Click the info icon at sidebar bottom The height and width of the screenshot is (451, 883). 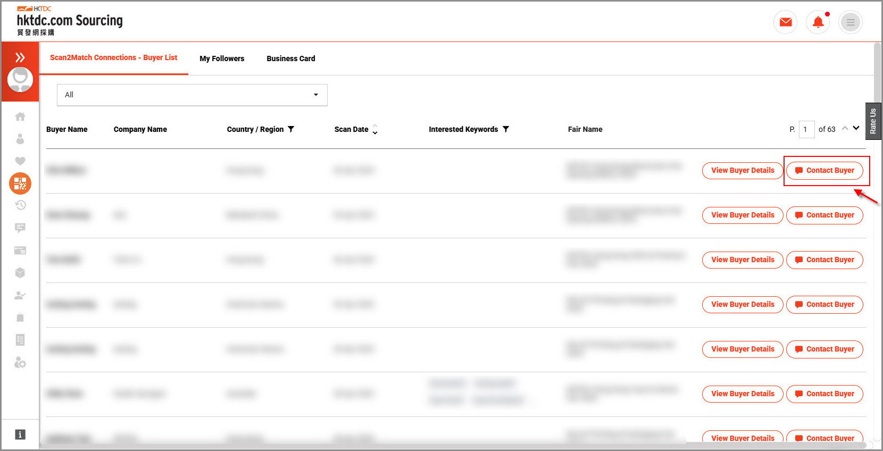[x=20, y=435]
